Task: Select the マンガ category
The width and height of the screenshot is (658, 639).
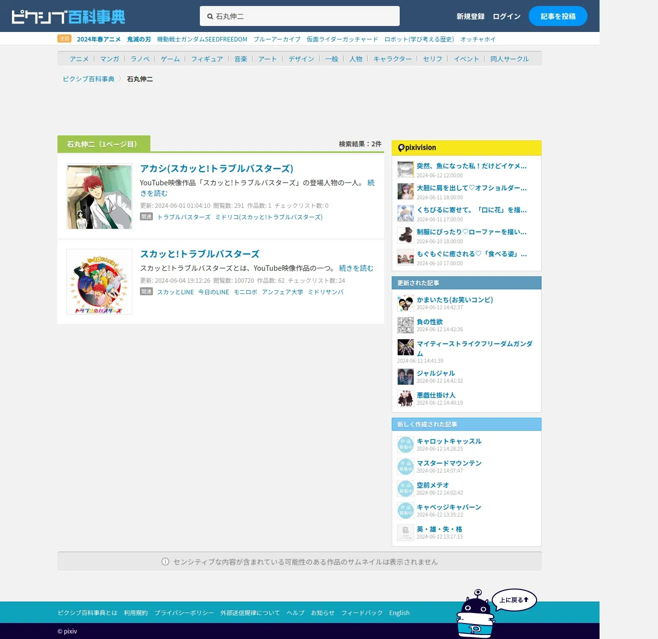Action: coord(109,59)
